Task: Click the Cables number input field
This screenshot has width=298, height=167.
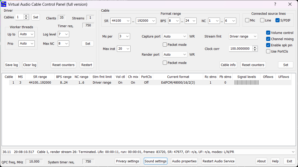Action: tap(20, 17)
